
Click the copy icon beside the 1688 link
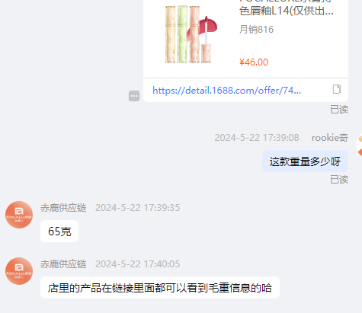coord(337,89)
